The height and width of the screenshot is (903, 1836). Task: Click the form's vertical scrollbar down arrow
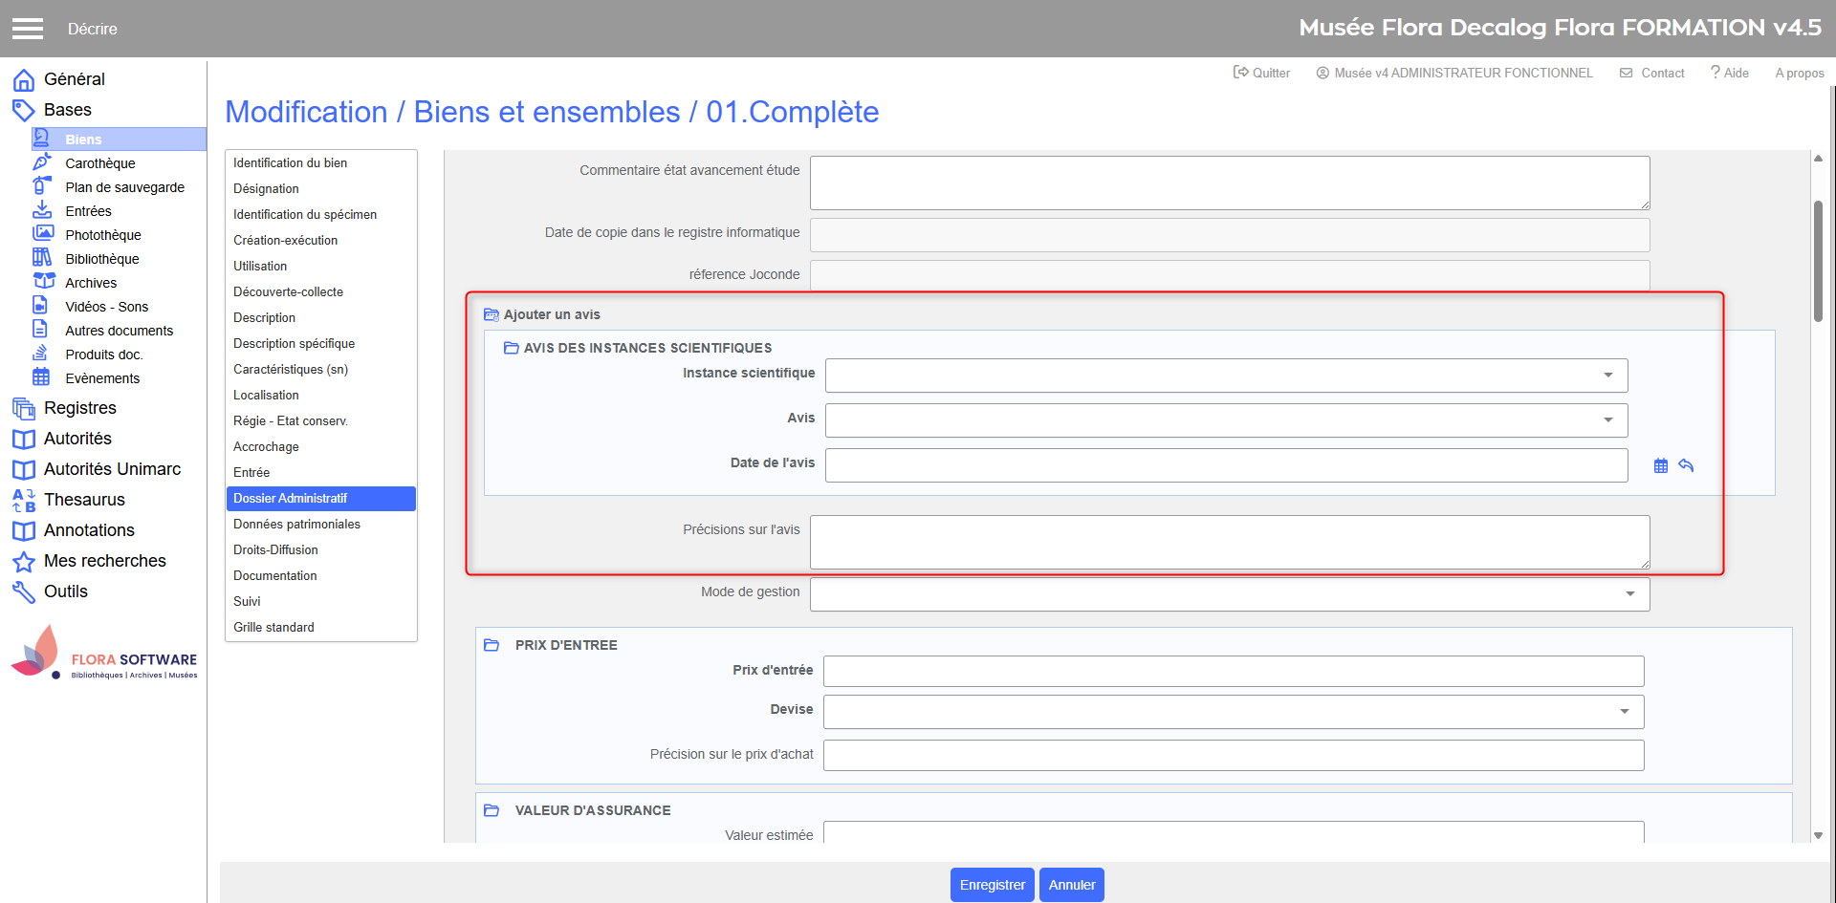pos(1818,835)
